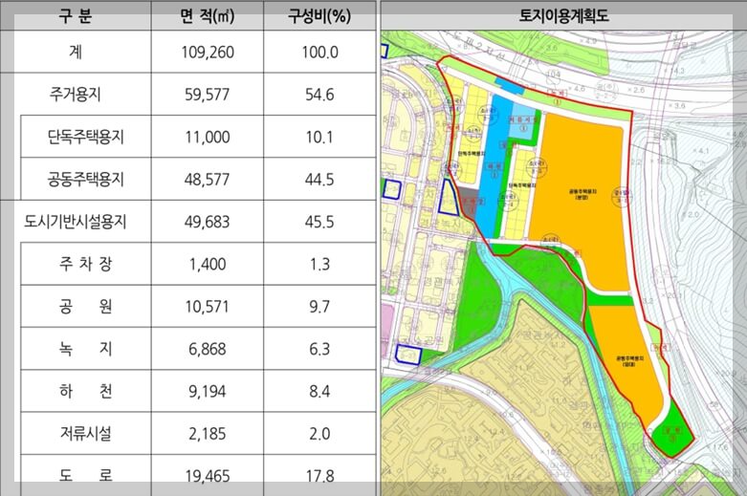The image size is (747, 496).
Task: Select 단독주택용지 label in the table
Action: click(x=86, y=137)
